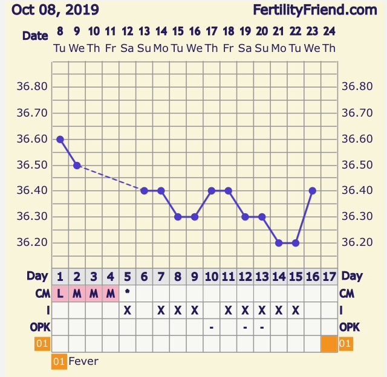
Task: Click the orange fever marker on Day 17
Action: coord(330,344)
